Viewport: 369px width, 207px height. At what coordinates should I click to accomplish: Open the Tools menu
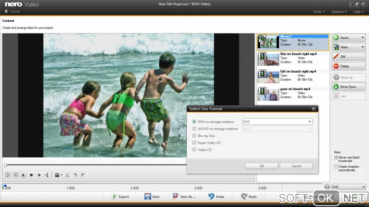(319, 12)
